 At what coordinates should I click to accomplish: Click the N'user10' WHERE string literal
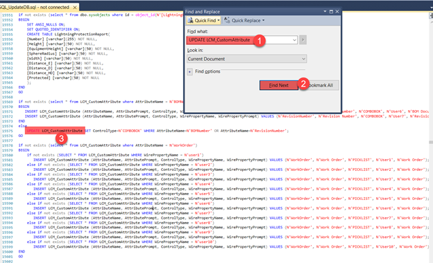[205, 242]
